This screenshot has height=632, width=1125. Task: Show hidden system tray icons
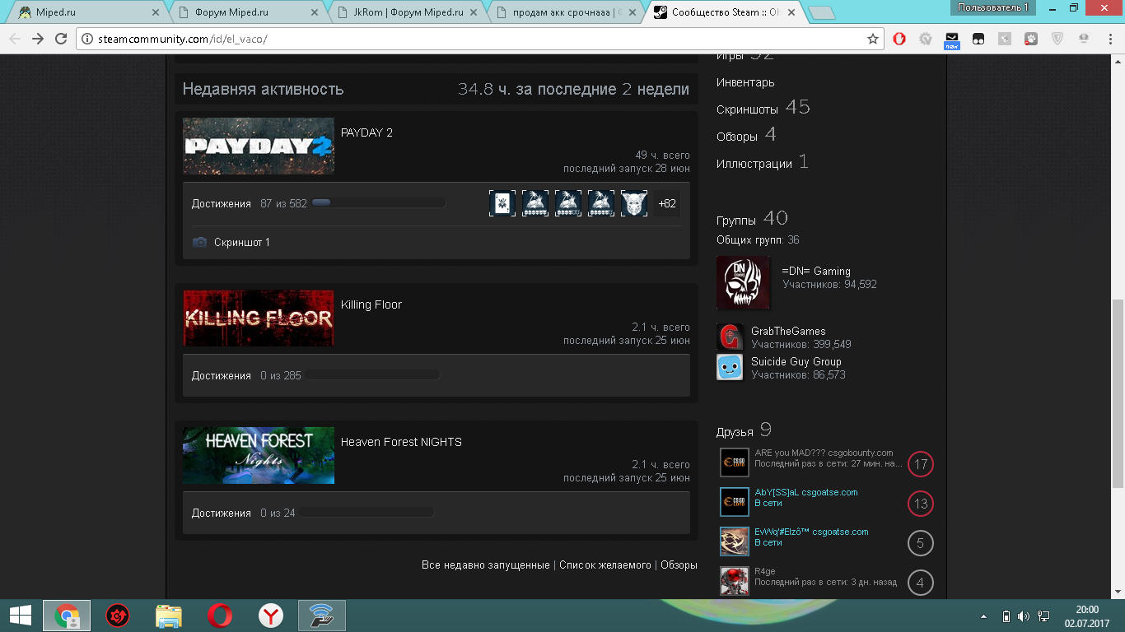984,616
